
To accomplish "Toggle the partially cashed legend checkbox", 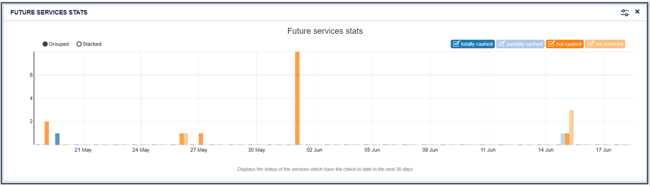I will 502,44.
